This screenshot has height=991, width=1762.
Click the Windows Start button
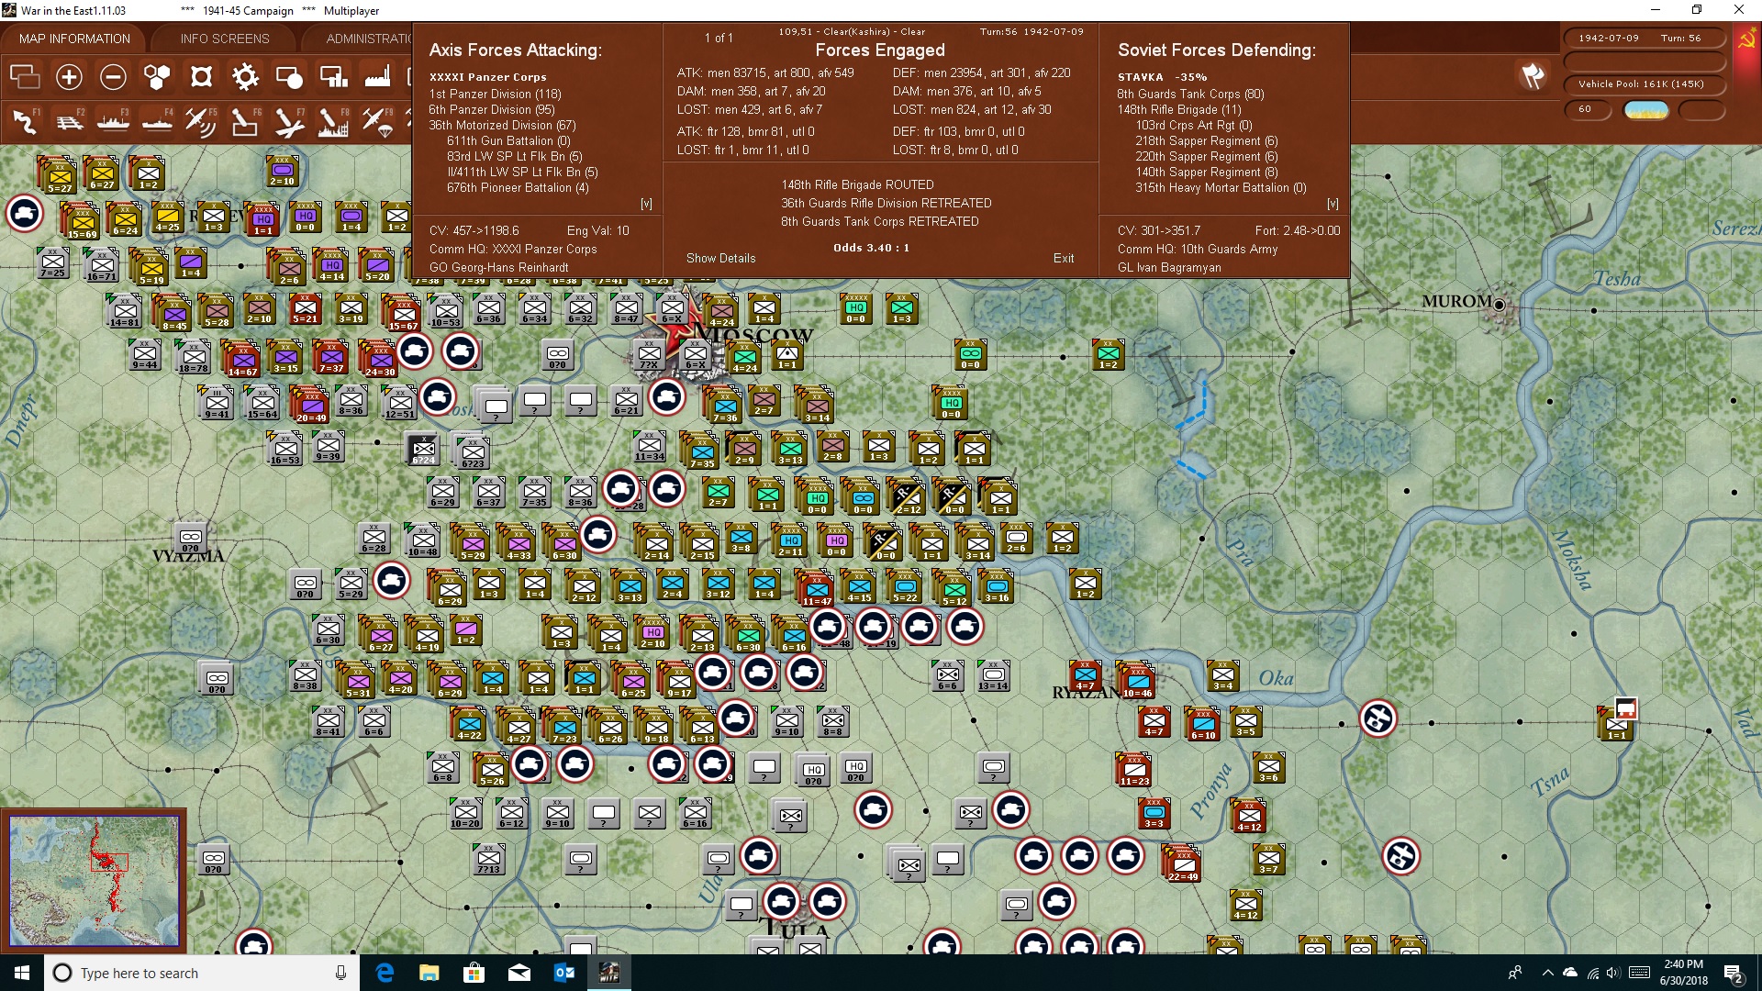(x=22, y=973)
